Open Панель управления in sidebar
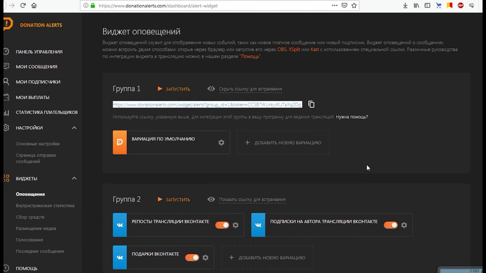 39,52
